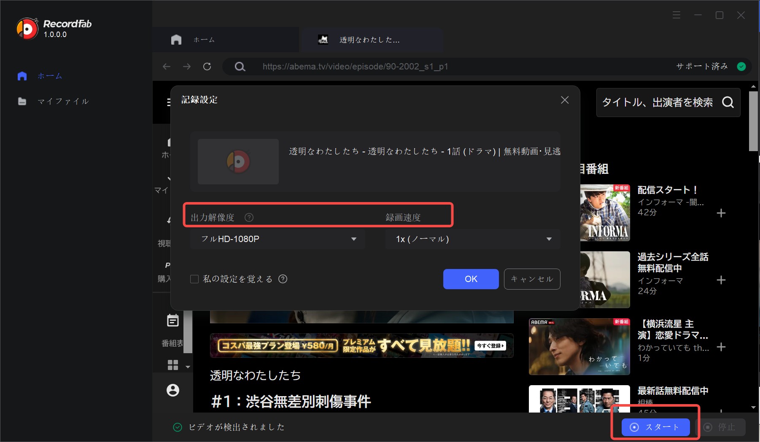
Task: Click the ビデオが検出されました status icon
Action: tap(178, 427)
